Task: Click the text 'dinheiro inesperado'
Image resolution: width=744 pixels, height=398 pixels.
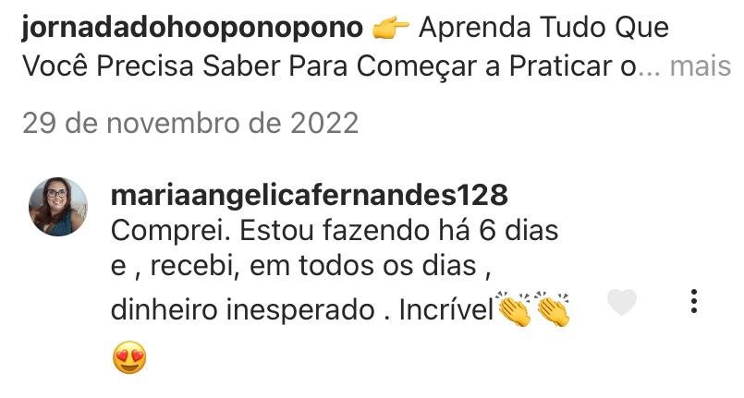Action: (242, 310)
